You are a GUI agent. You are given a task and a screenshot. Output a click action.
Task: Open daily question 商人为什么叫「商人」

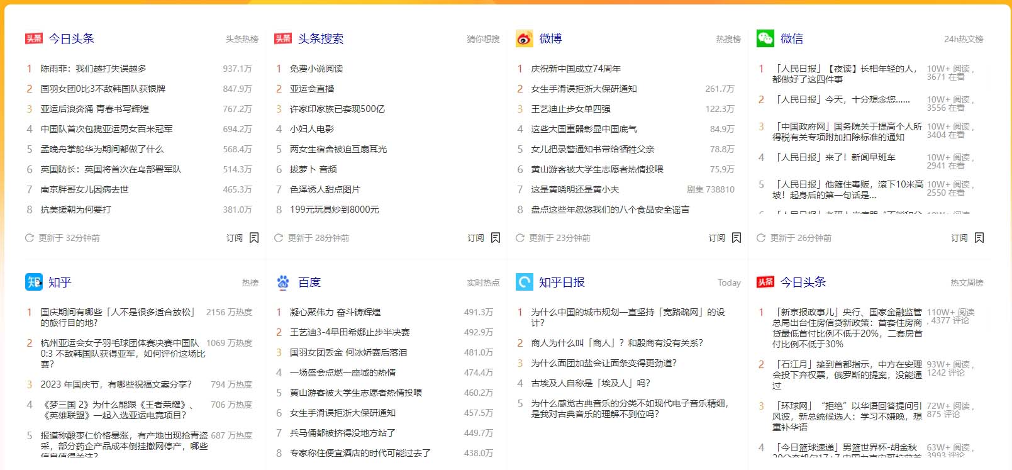click(617, 343)
